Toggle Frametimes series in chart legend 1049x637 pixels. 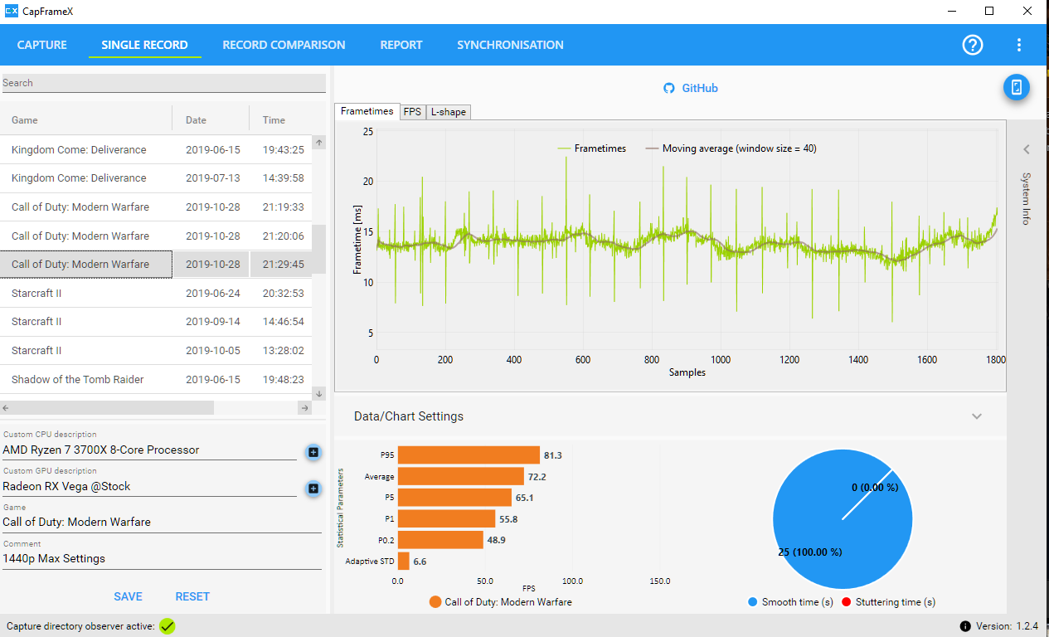click(592, 148)
